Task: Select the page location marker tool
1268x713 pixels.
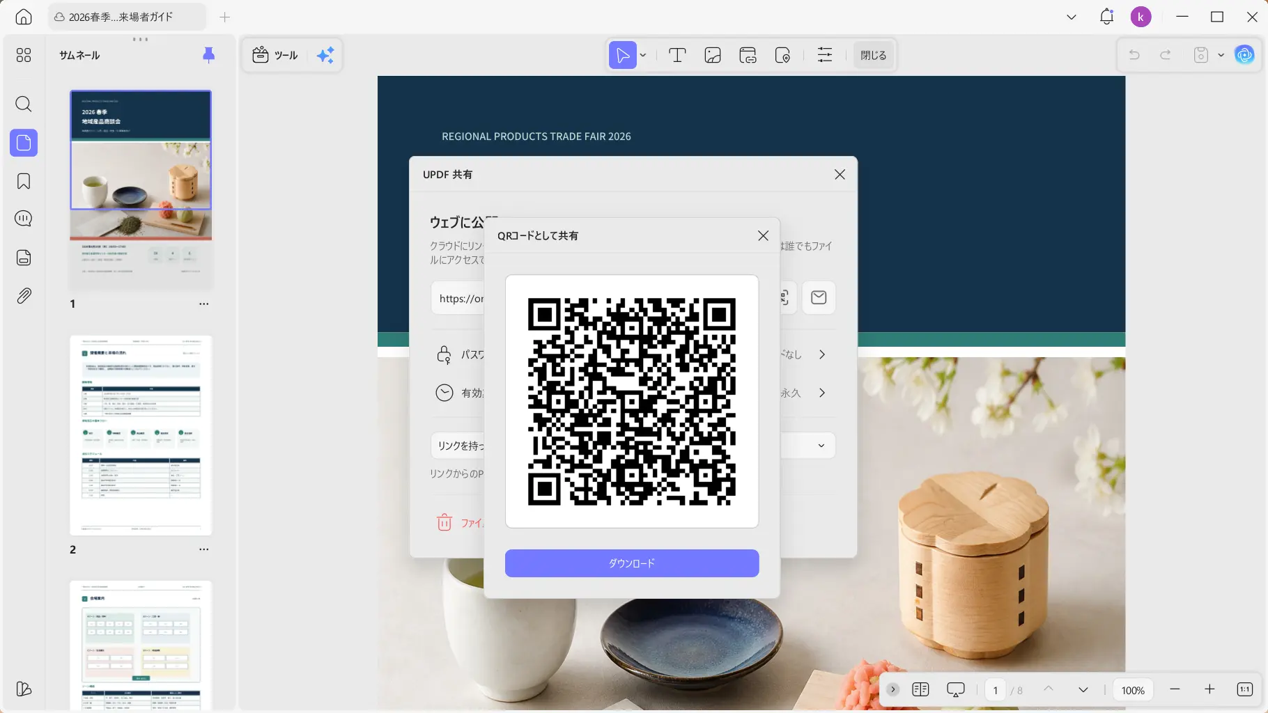Action: point(782,55)
